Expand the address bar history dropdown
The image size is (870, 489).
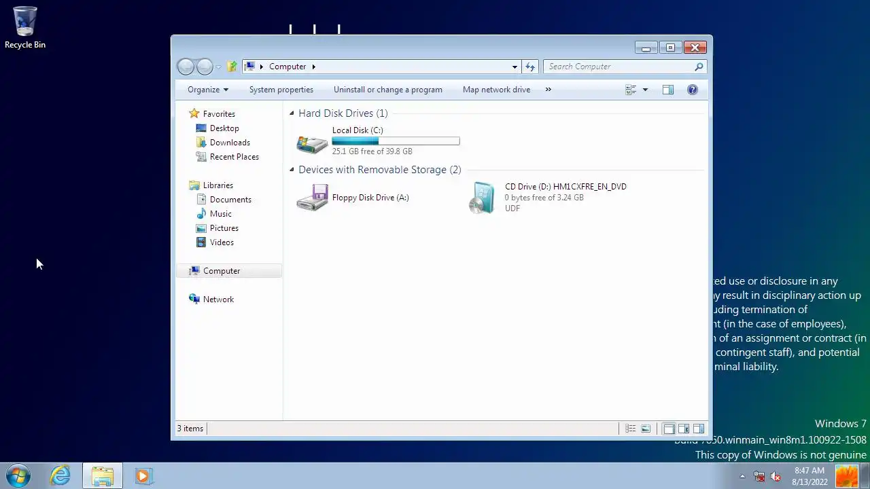coord(515,67)
